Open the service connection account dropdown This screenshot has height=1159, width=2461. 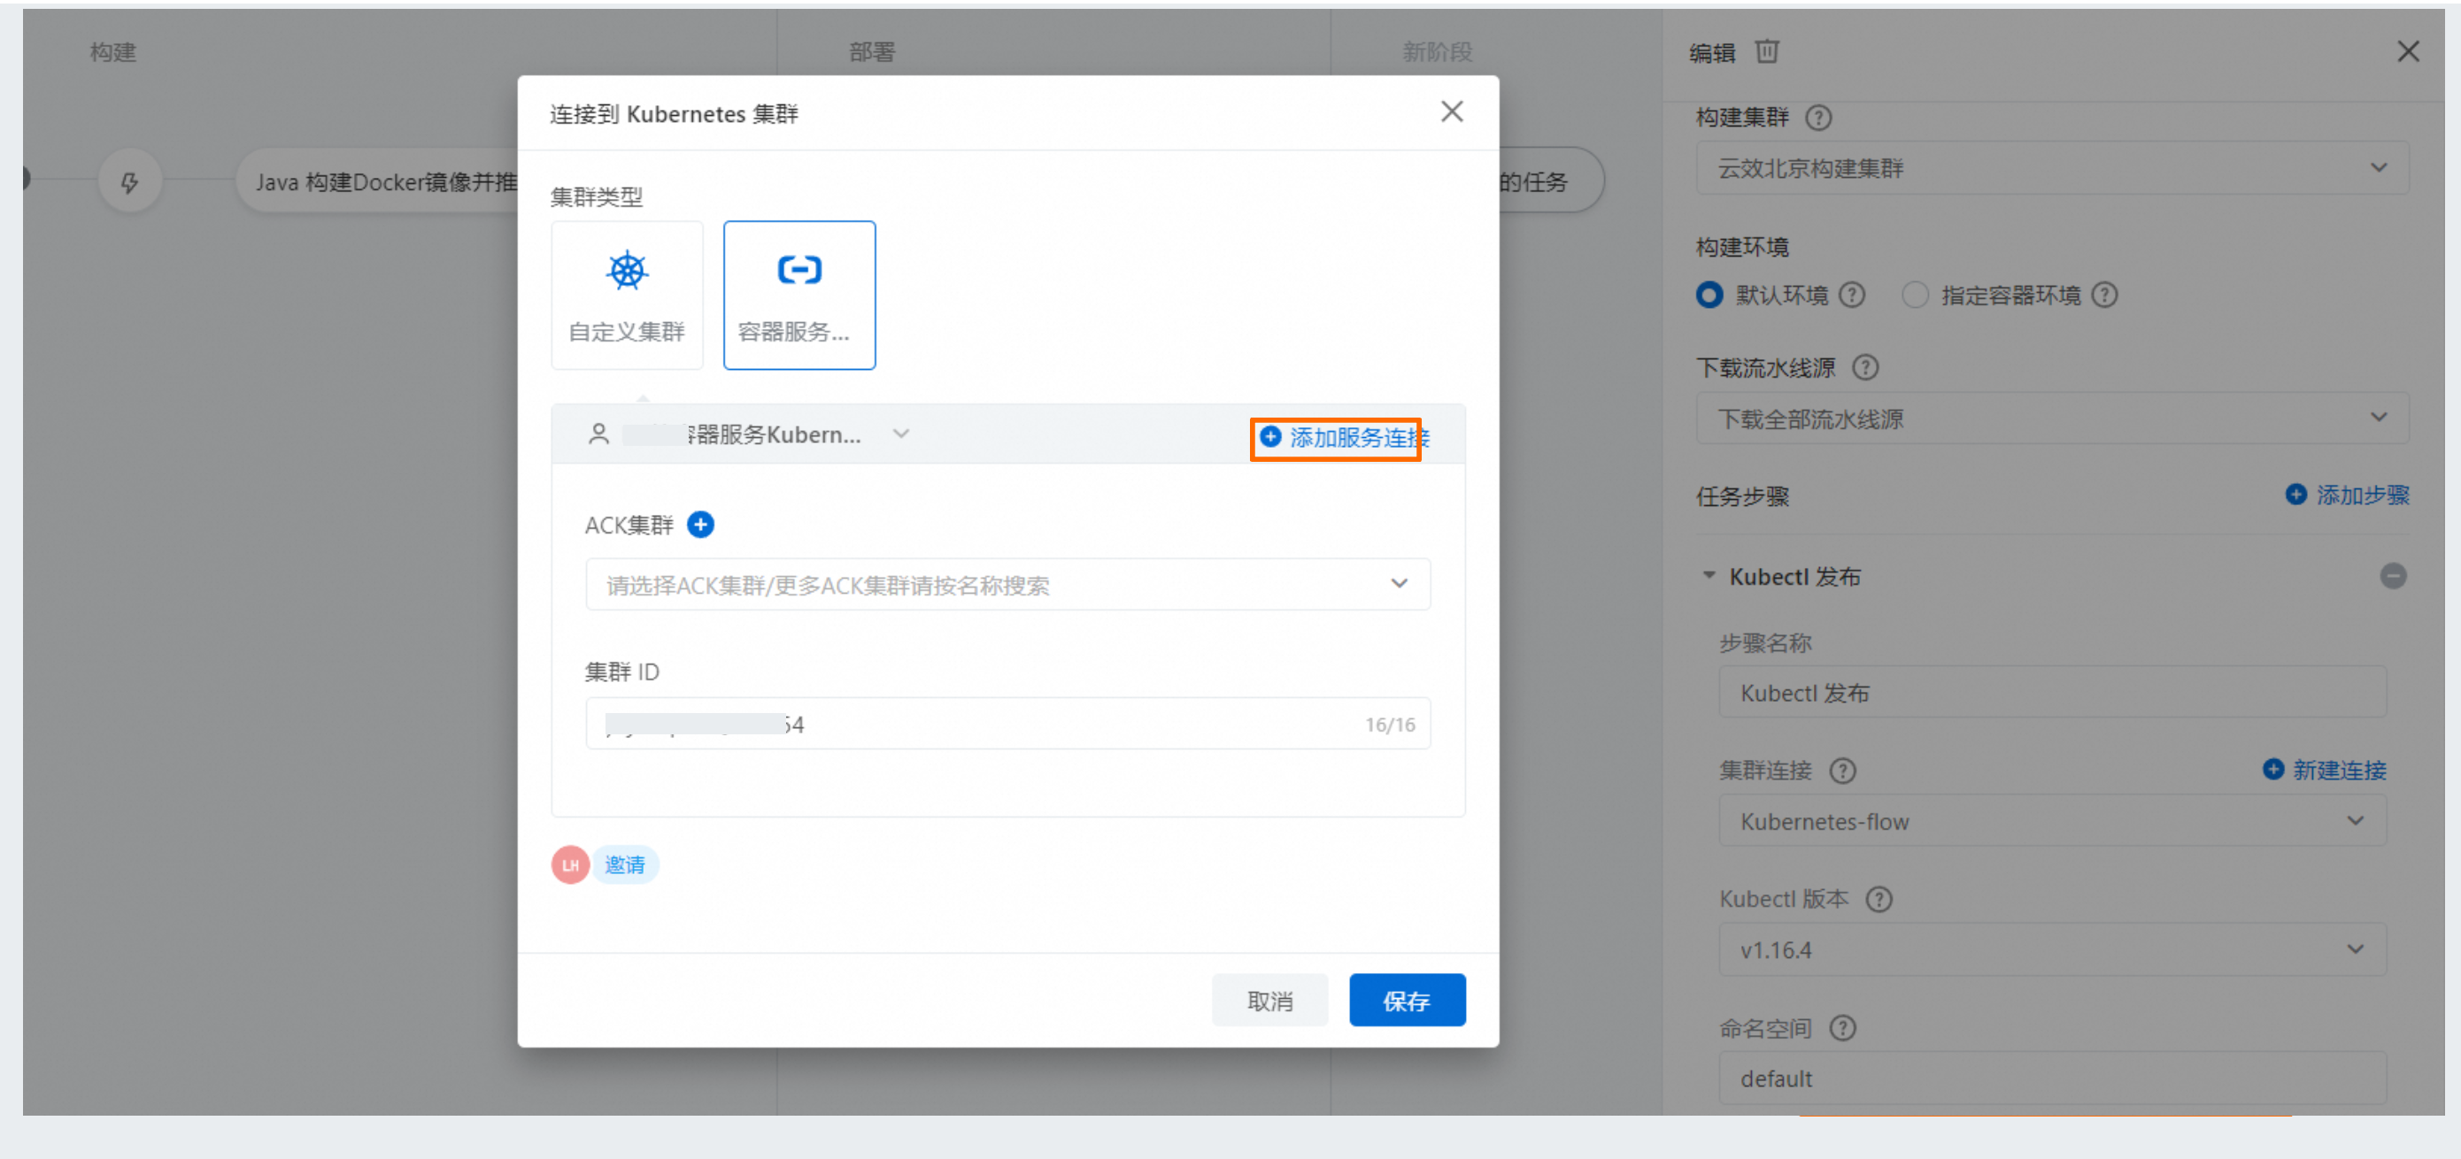click(748, 434)
